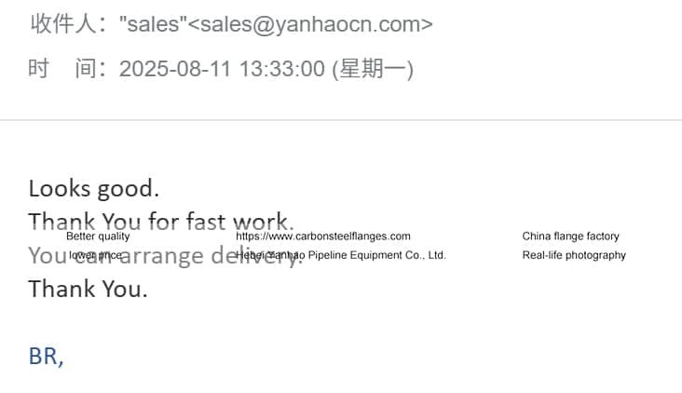Viewport: 682px width, 393px height.
Task: Click the 星期一 weekday text
Action: pyautogui.click(x=373, y=69)
